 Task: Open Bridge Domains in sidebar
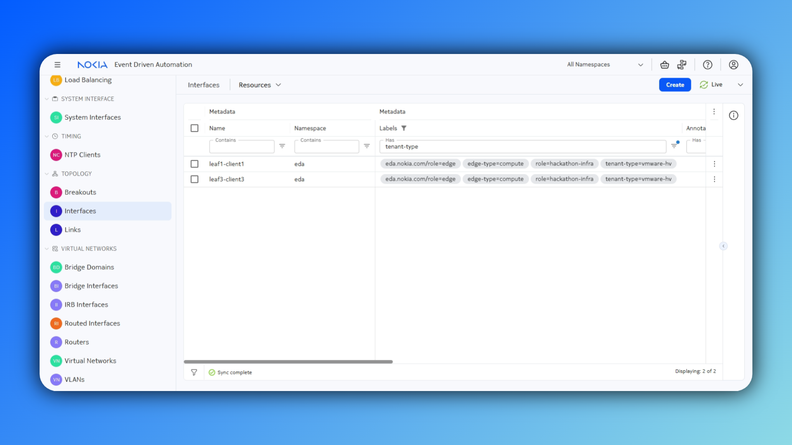89,267
